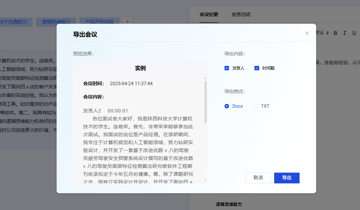Select the 逻辑思维能力 tag
Image resolution: width=360 pixels, height=210 pixels.
click(x=56, y=22)
